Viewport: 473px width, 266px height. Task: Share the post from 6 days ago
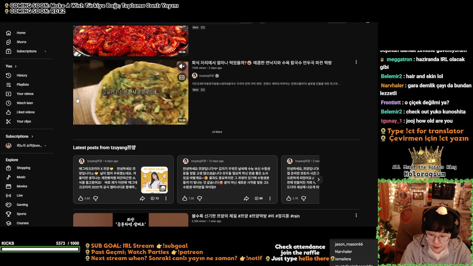tap(142, 198)
